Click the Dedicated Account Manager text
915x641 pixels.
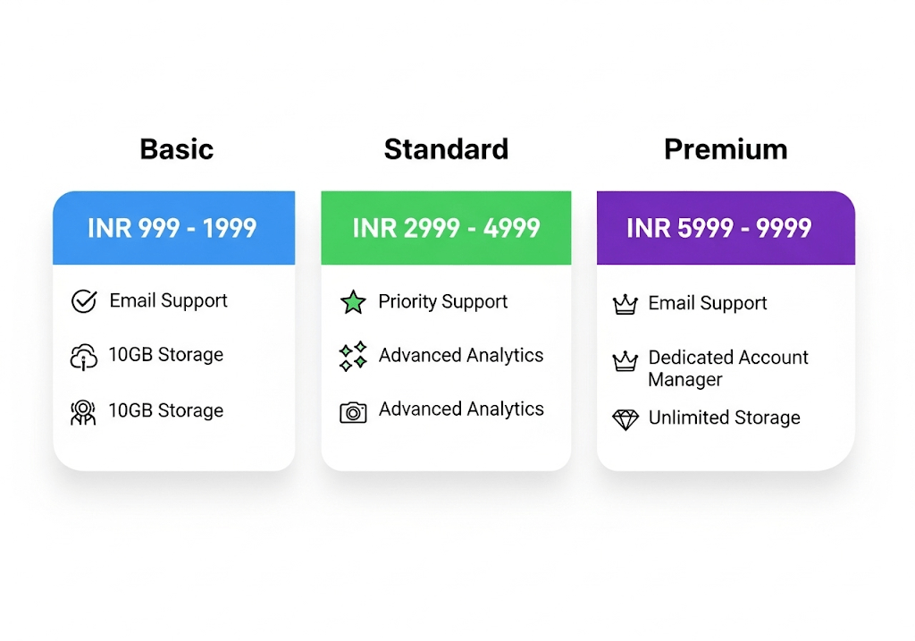(x=727, y=367)
